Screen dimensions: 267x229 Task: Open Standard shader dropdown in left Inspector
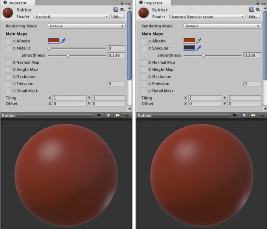72,17
